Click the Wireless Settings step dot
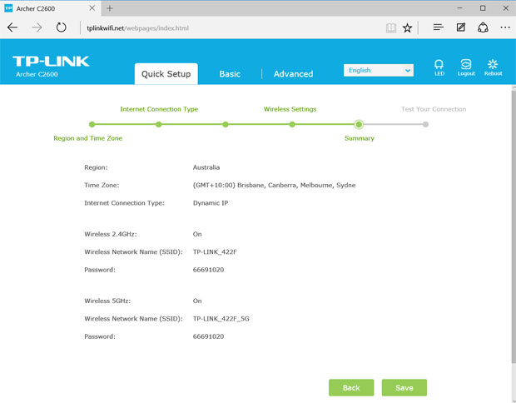This screenshot has height=403, width=516. click(292, 124)
